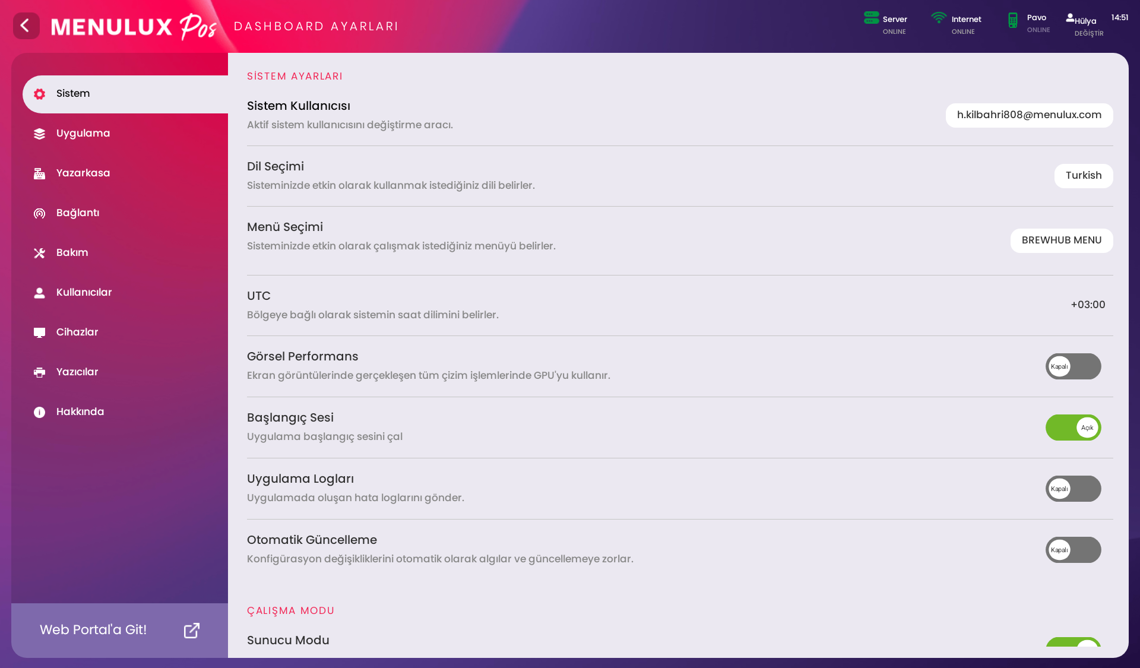
Task: Click DEĞİŞTİR to switch user
Action: (1089, 34)
